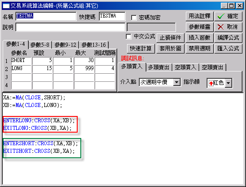Open the 介入點 dropdown arrow
Screen dimensions: 246x187
click(x=177, y=82)
